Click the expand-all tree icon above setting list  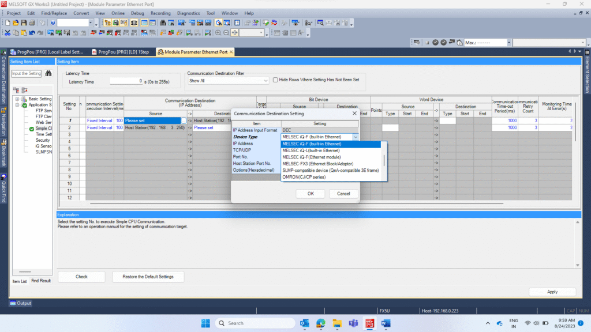tap(16, 90)
